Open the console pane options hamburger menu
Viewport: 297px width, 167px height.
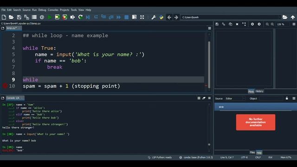pos(209,98)
